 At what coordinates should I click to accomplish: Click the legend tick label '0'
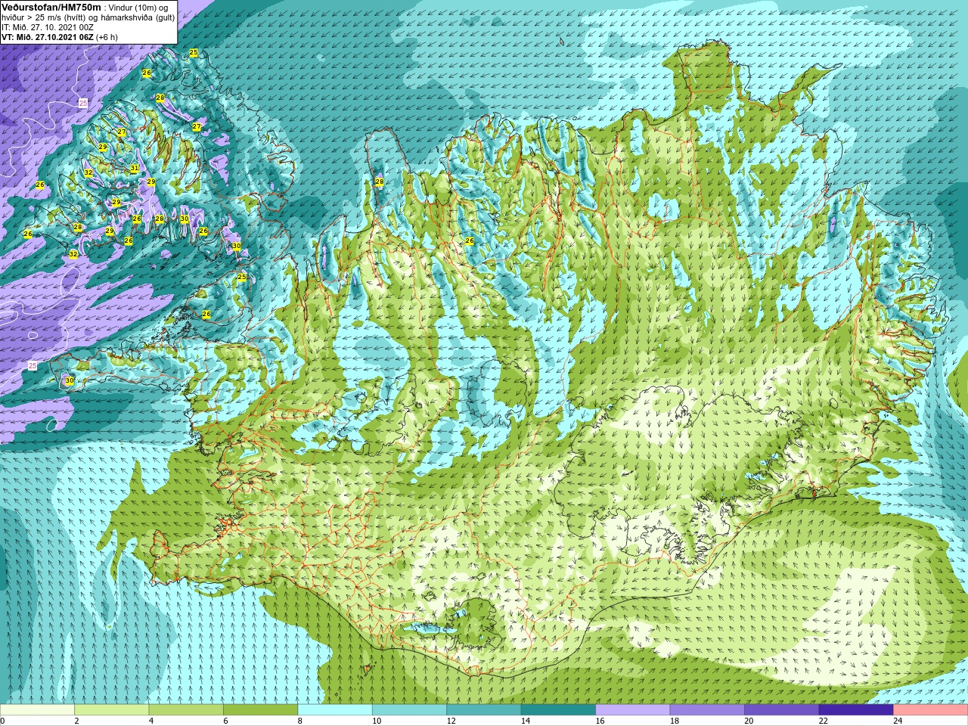tap(3, 721)
